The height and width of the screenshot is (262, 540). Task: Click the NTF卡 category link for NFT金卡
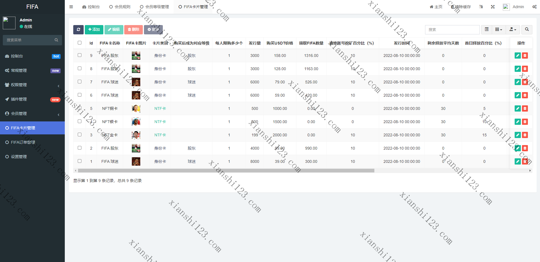click(x=160, y=135)
